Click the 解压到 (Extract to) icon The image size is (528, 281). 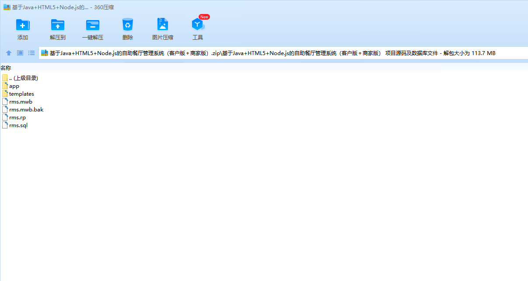(x=58, y=25)
